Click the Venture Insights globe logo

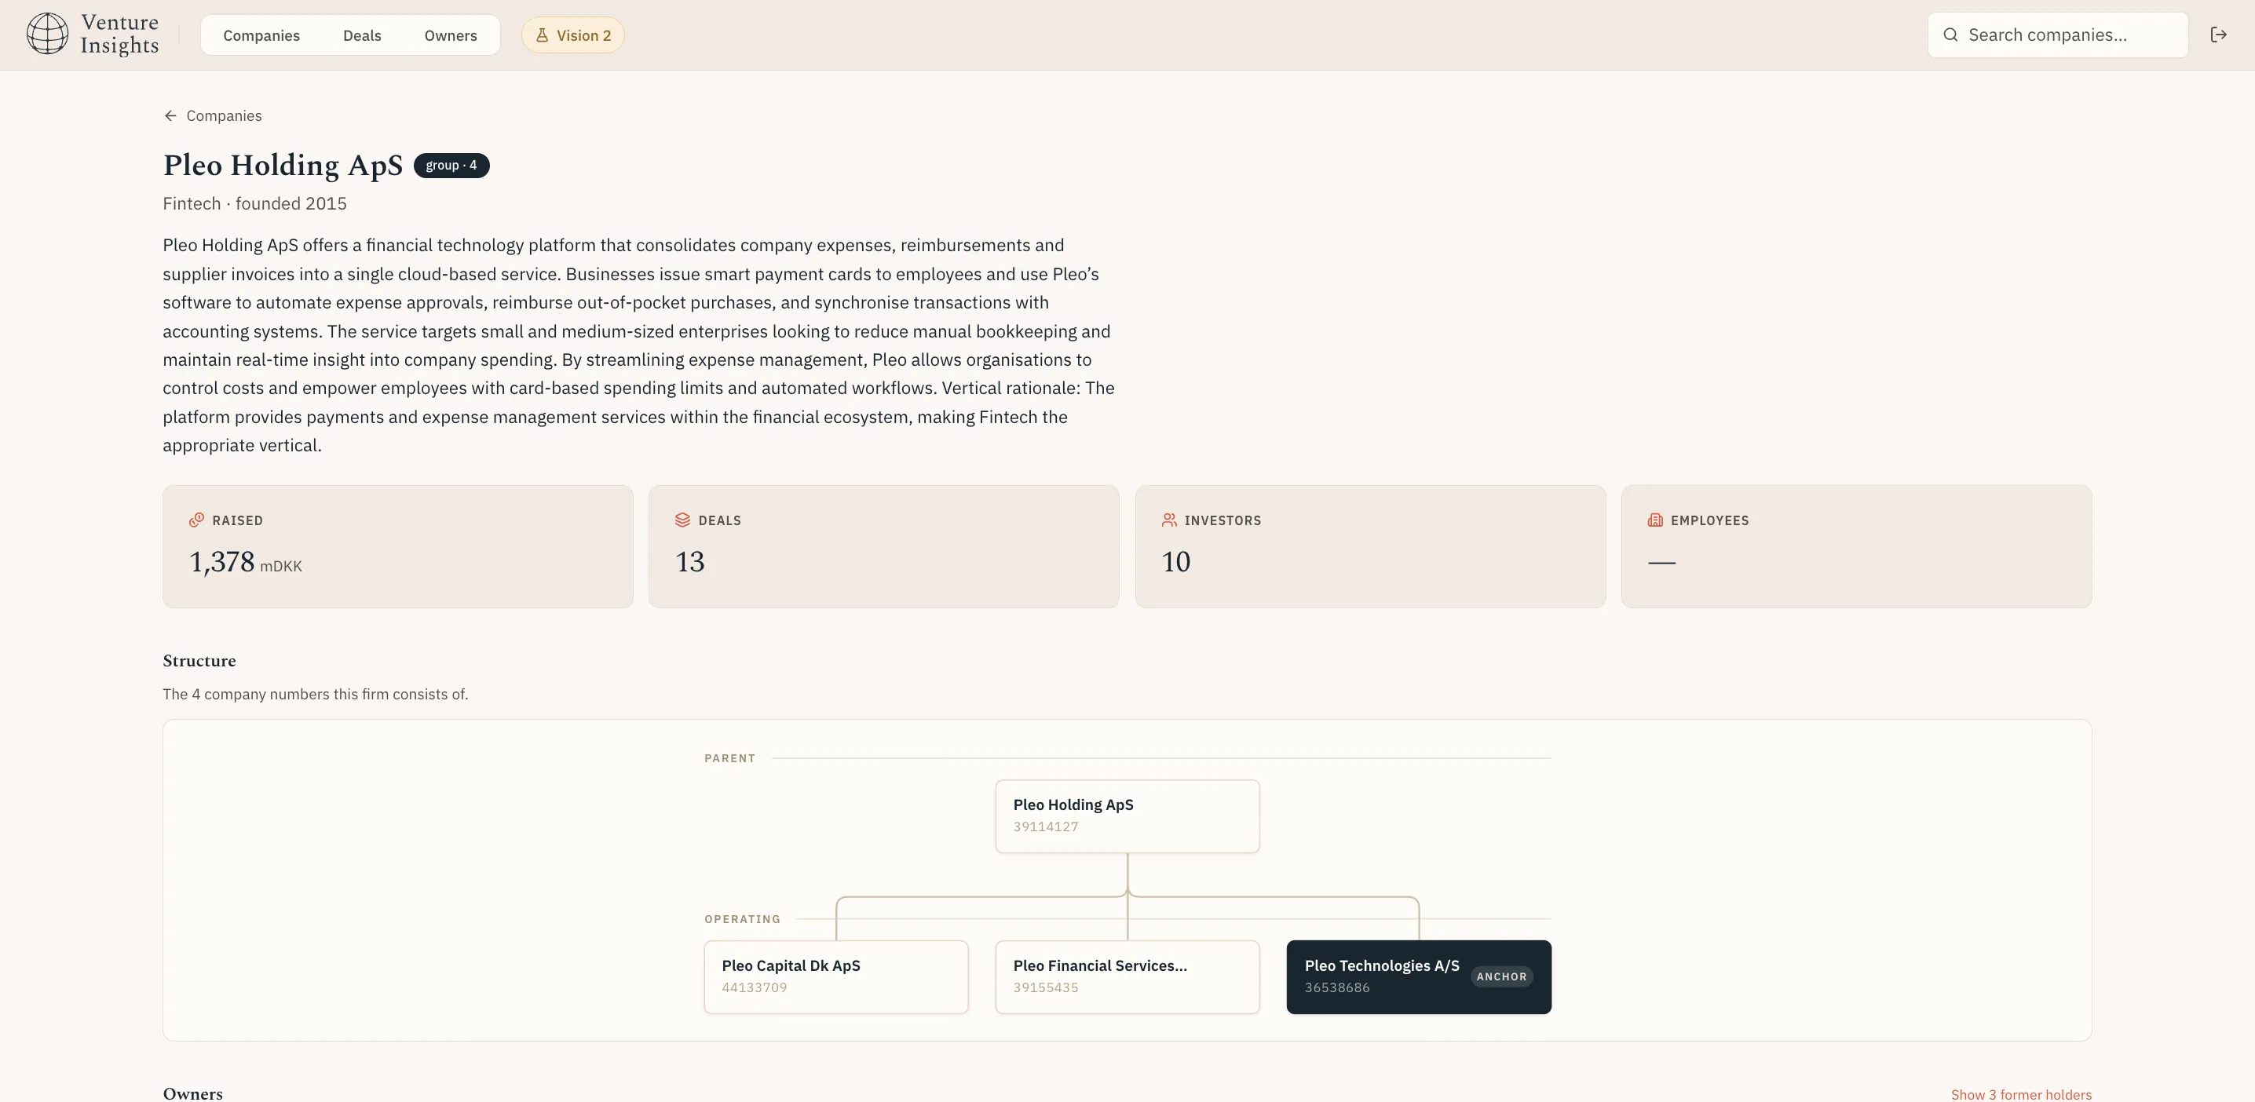47,34
